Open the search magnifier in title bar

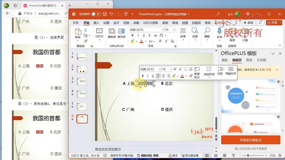click(x=218, y=14)
